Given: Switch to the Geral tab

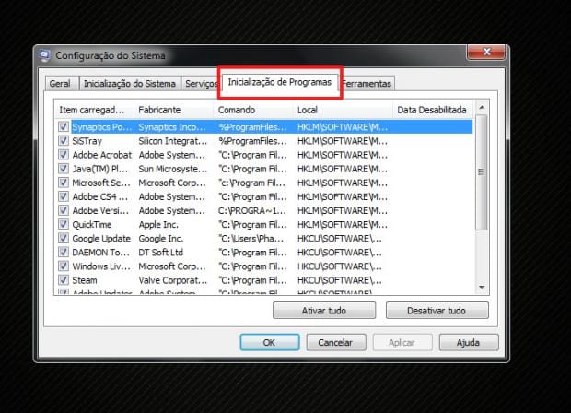Looking at the screenshot, I should 60,83.
